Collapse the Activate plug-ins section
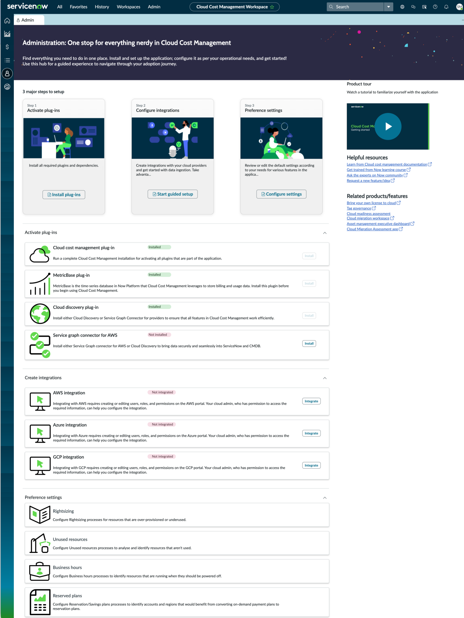Image resolution: width=464 pixels, height=618 pixels. tap(325, 233)
